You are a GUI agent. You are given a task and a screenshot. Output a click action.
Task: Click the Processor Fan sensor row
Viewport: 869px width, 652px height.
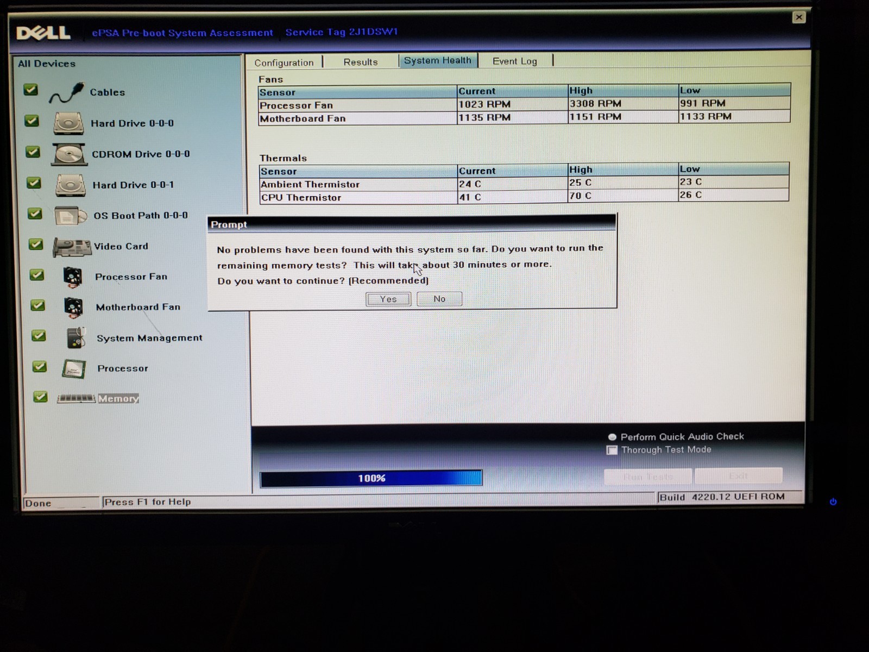click(x=525, y=104)
